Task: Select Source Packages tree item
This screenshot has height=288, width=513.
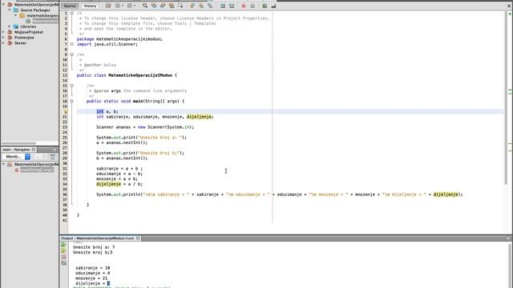Action: click(x=35, y=10)
